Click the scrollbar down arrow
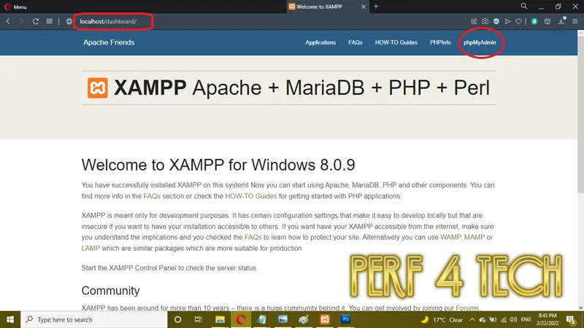 point(580,308)
